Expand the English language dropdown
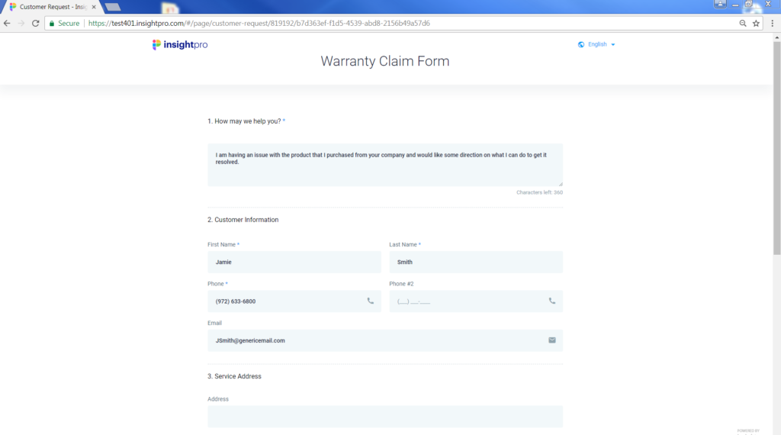Image resolution: width=781 pixels, height=435 pixels. pos(596,44)
